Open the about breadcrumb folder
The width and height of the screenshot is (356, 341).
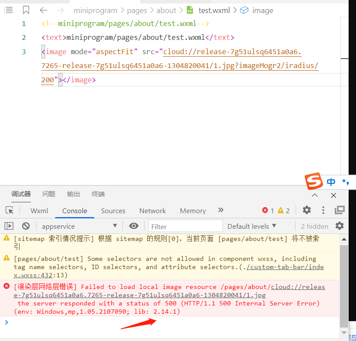tap(166, 10)
